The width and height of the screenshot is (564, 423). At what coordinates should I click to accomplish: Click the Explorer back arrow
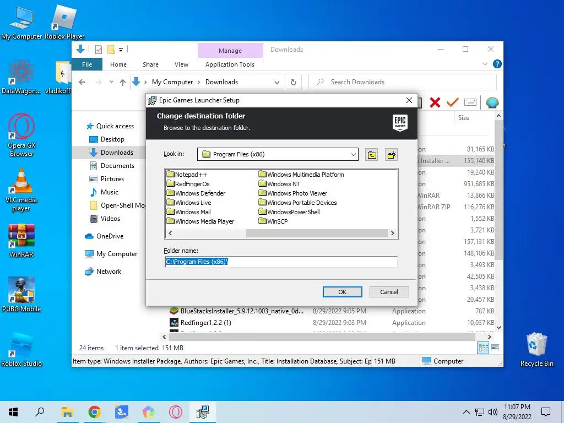coord(82,82)
